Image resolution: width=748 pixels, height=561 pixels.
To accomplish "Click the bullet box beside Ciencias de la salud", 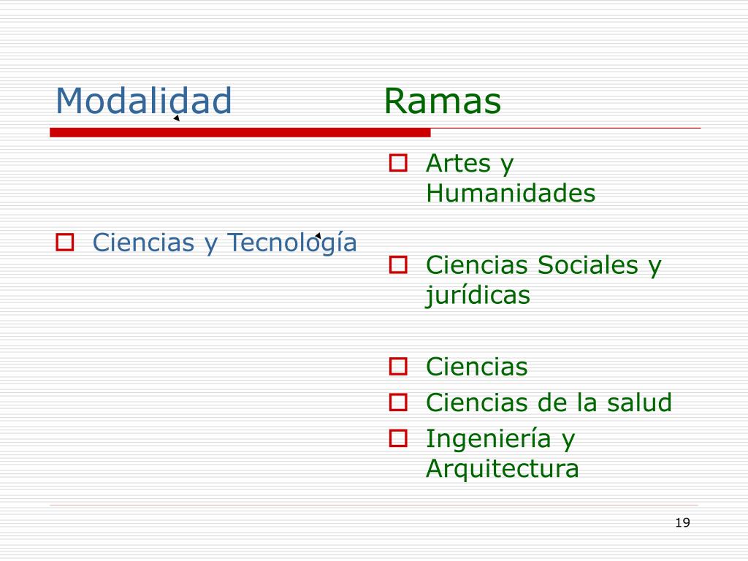I will click(398, 402).
